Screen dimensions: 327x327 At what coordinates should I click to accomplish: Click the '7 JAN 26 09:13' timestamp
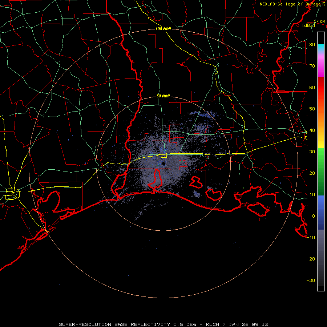pos(245,324)
